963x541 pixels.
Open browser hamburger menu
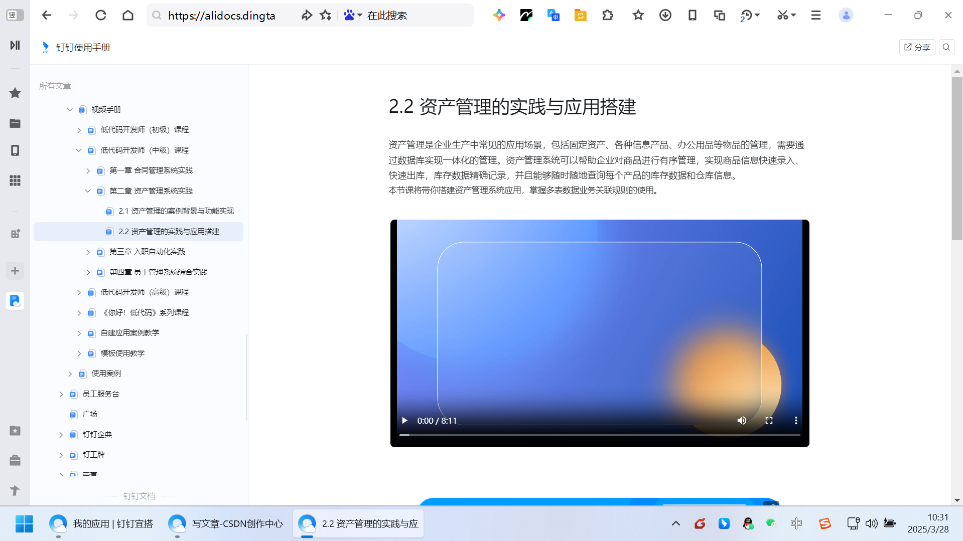click(x=816, y=15)
